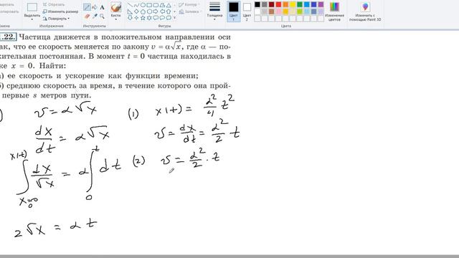Choose the Brushes tool icon

click(x=116, y=7)
